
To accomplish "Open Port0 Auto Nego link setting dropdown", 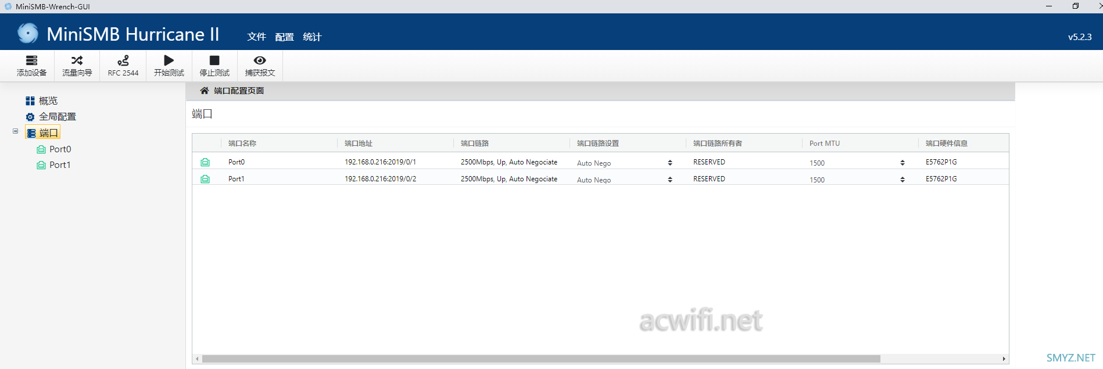I will coord(625,163).
